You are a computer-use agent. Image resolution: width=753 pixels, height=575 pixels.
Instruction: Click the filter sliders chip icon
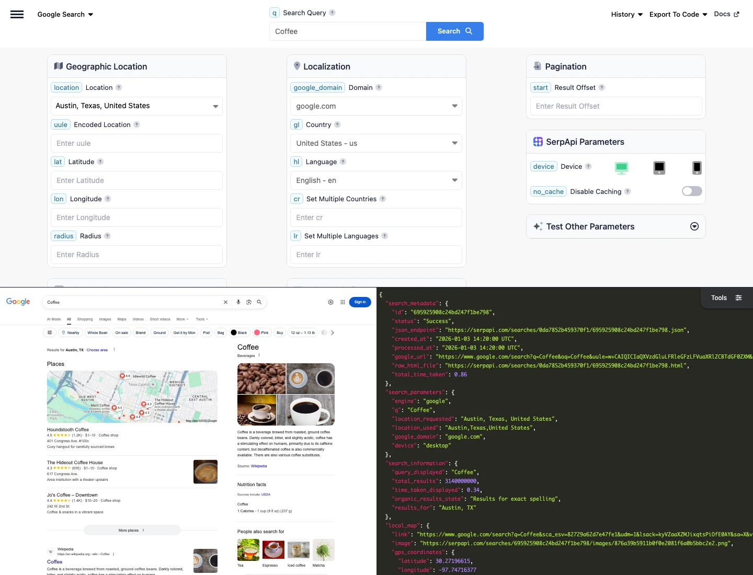point(50,332)
